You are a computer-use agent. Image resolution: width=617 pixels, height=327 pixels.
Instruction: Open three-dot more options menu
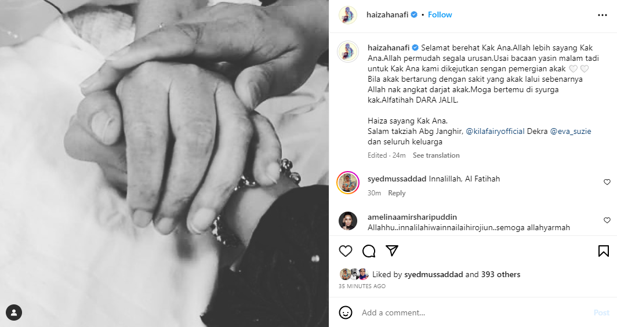[603, 15]
